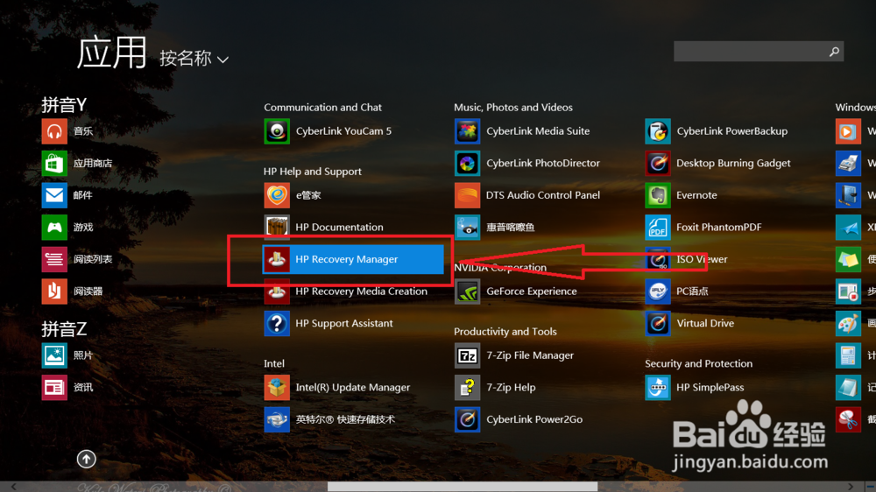This screenshot has width=876, height=492.
Task: Open the e管家 app icon
Action: click(x=277, y=195)
